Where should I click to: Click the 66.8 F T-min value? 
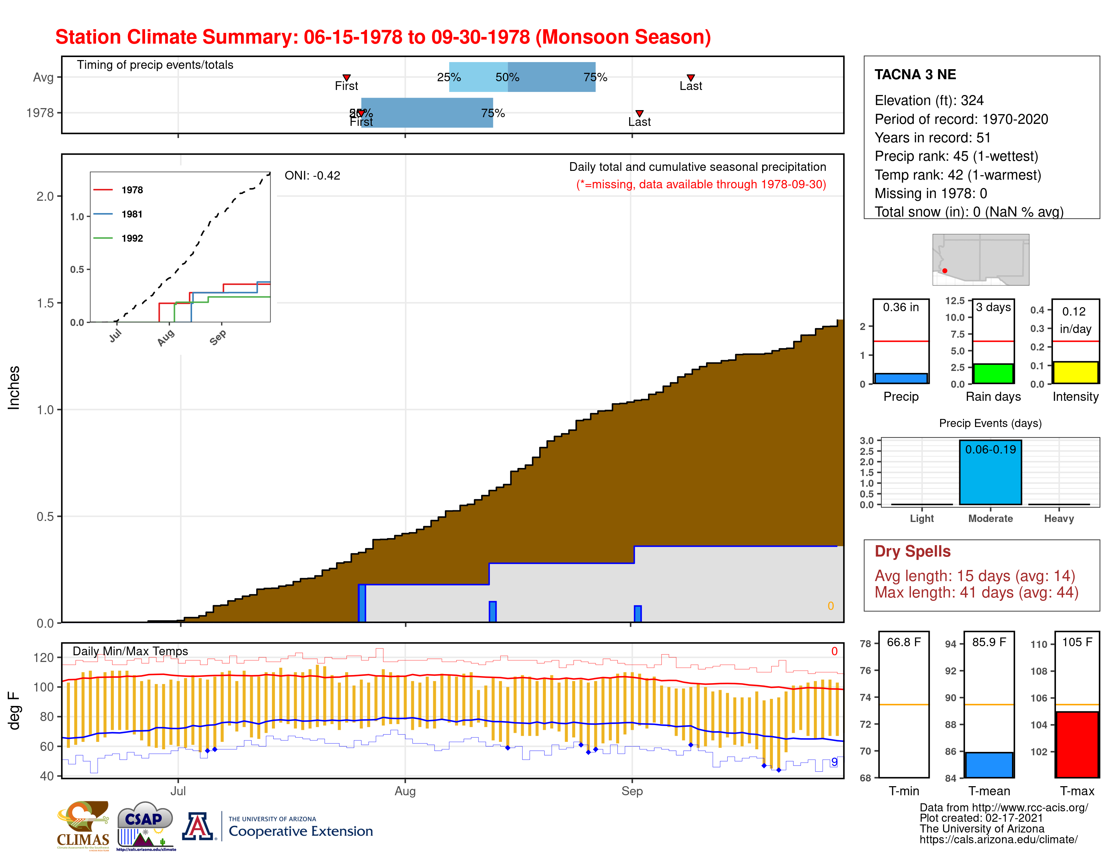click(904, 642)
